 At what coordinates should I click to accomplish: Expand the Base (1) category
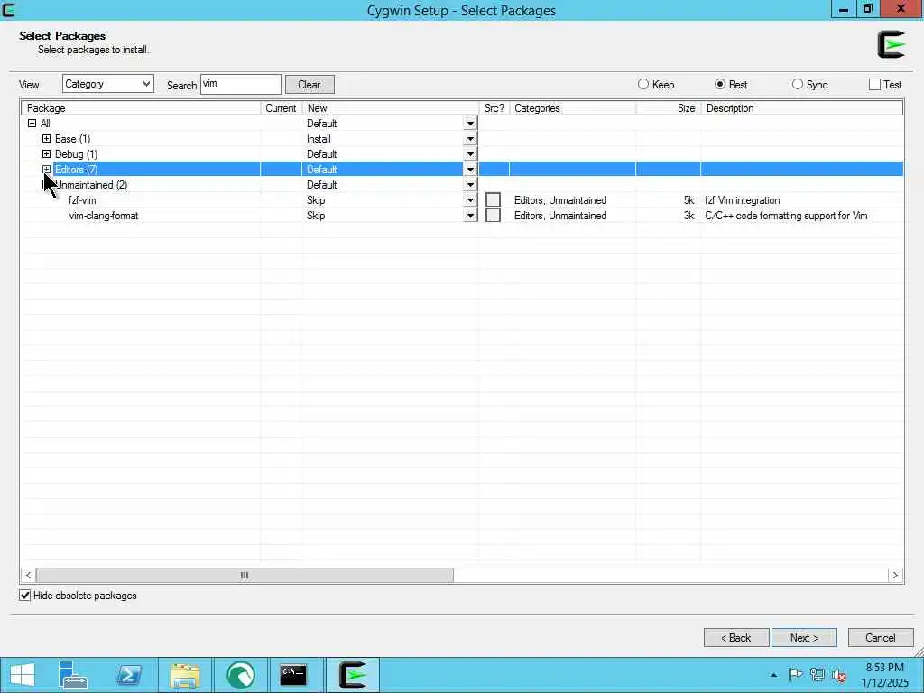47,138
